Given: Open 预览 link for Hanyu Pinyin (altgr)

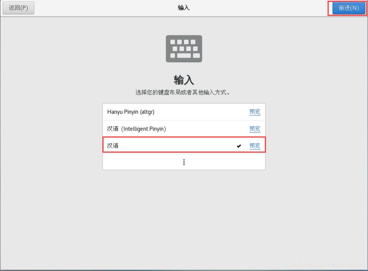Looking at the screenshot, I should (x=255, y=112).
